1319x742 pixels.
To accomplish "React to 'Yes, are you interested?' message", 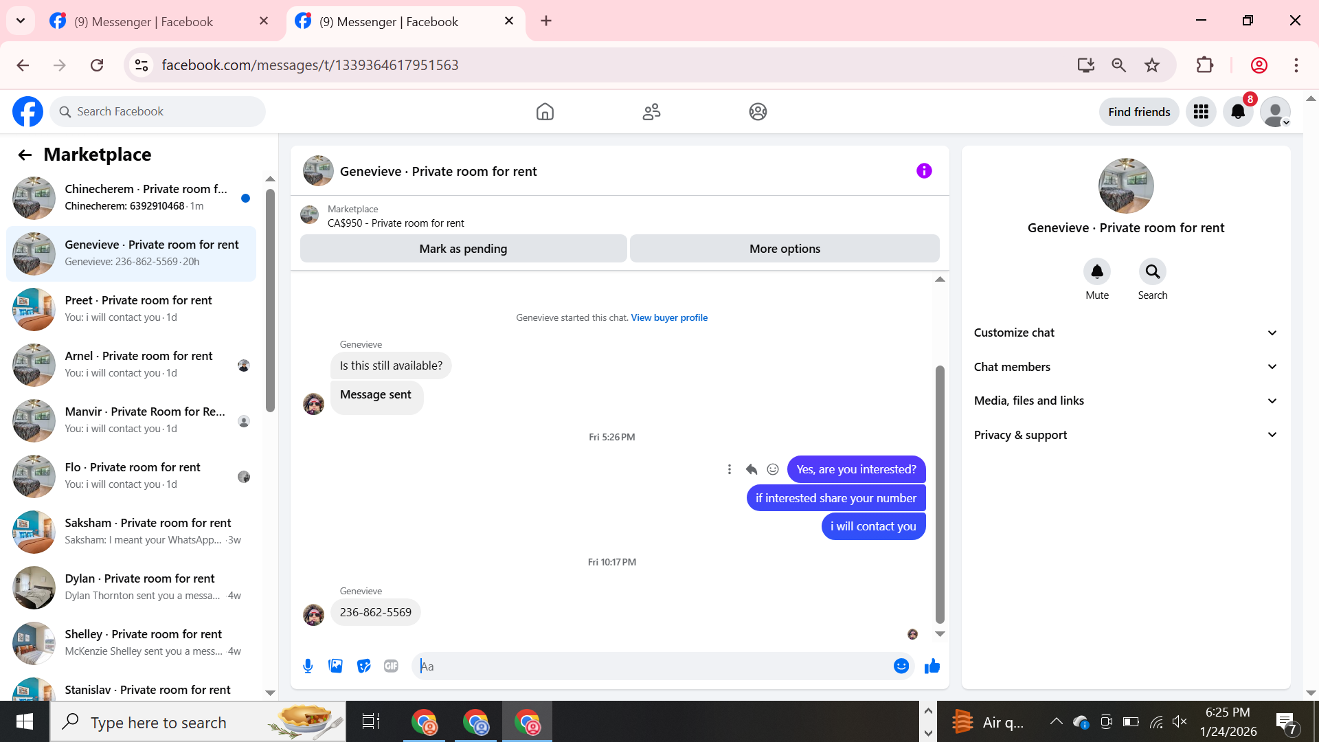I will (x=773, y=469).
